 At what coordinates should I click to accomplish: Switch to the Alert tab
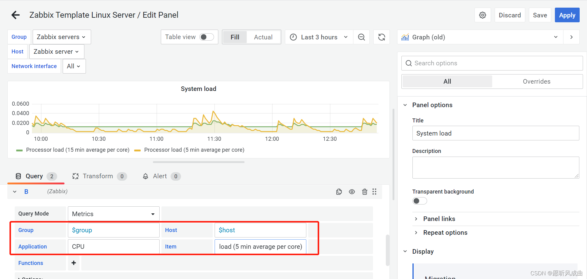click(x=161, y=176)
